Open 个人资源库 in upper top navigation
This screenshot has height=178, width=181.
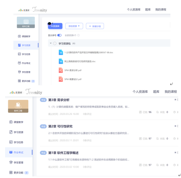[133, 9]
